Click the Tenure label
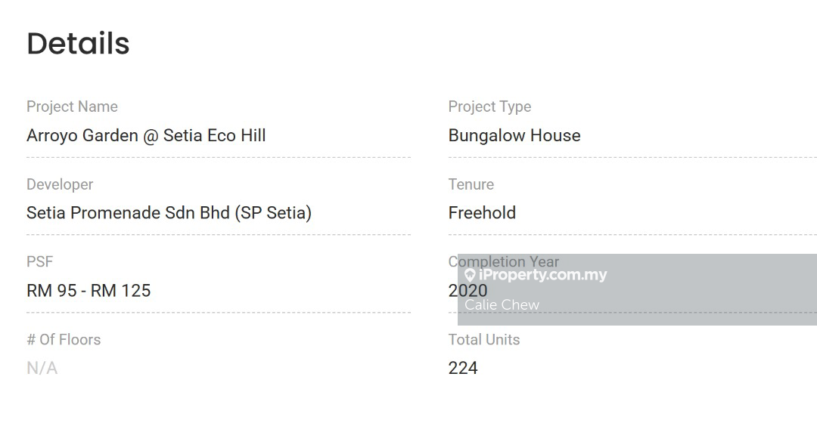The image size is (817, 423). point(471,184)
